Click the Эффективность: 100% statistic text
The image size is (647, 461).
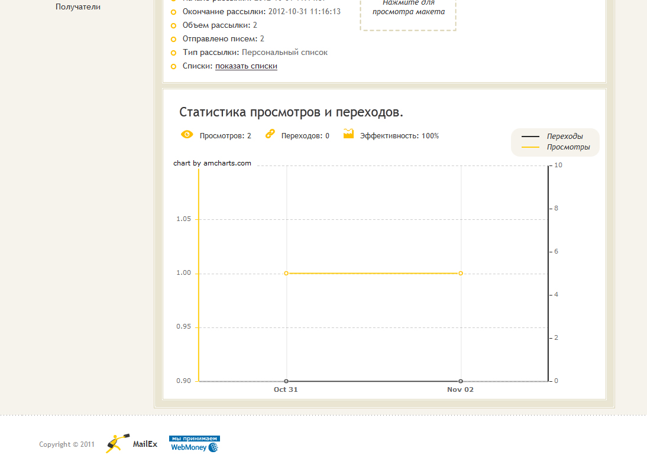coord(399,136)
